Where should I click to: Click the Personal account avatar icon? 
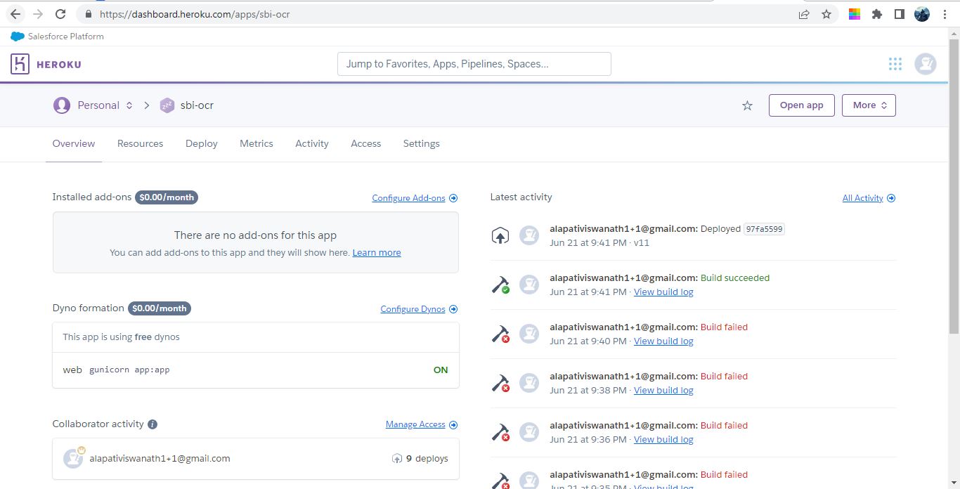pyautogui.click(x=62, y=105)
